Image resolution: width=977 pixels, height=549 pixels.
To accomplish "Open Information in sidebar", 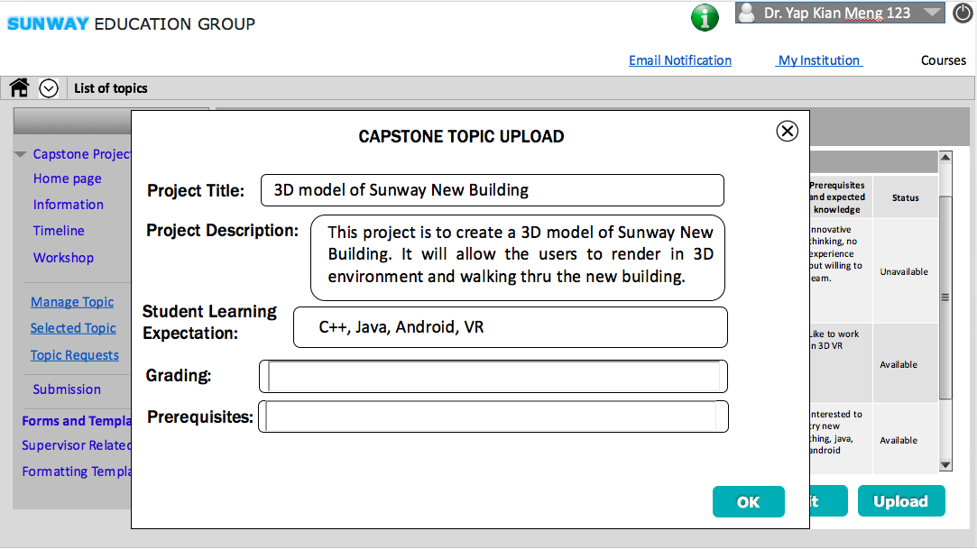I will 69,205.
